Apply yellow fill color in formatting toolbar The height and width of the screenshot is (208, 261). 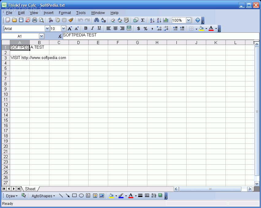(201, 28)
